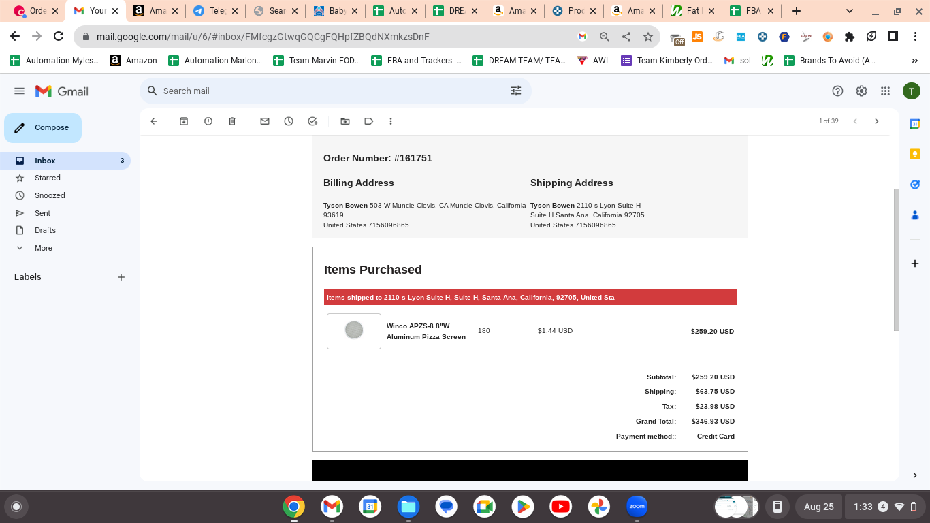The height and width of the screenshot is (523, 930).
Task: Launch YouTube from the shelf
Action: tap(561, 507)
